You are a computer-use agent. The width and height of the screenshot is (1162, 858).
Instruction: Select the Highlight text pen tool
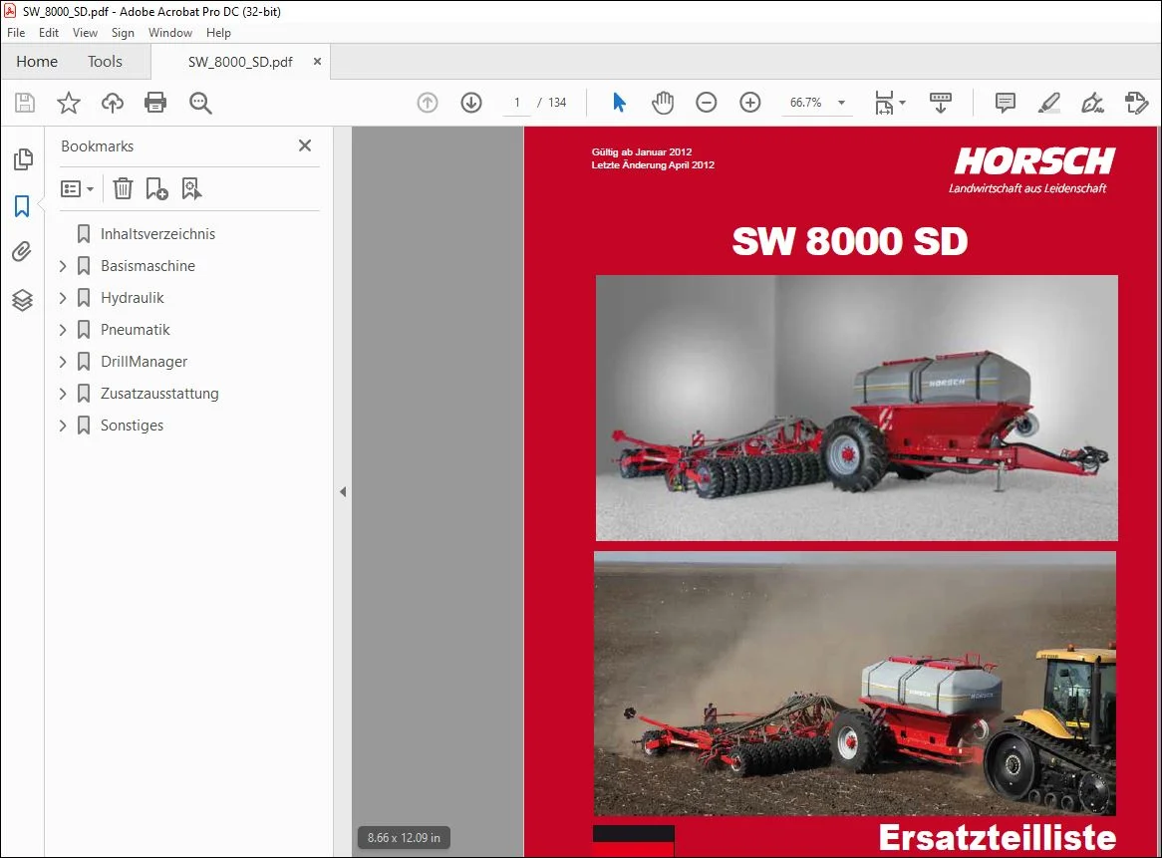click(1048, 103)
